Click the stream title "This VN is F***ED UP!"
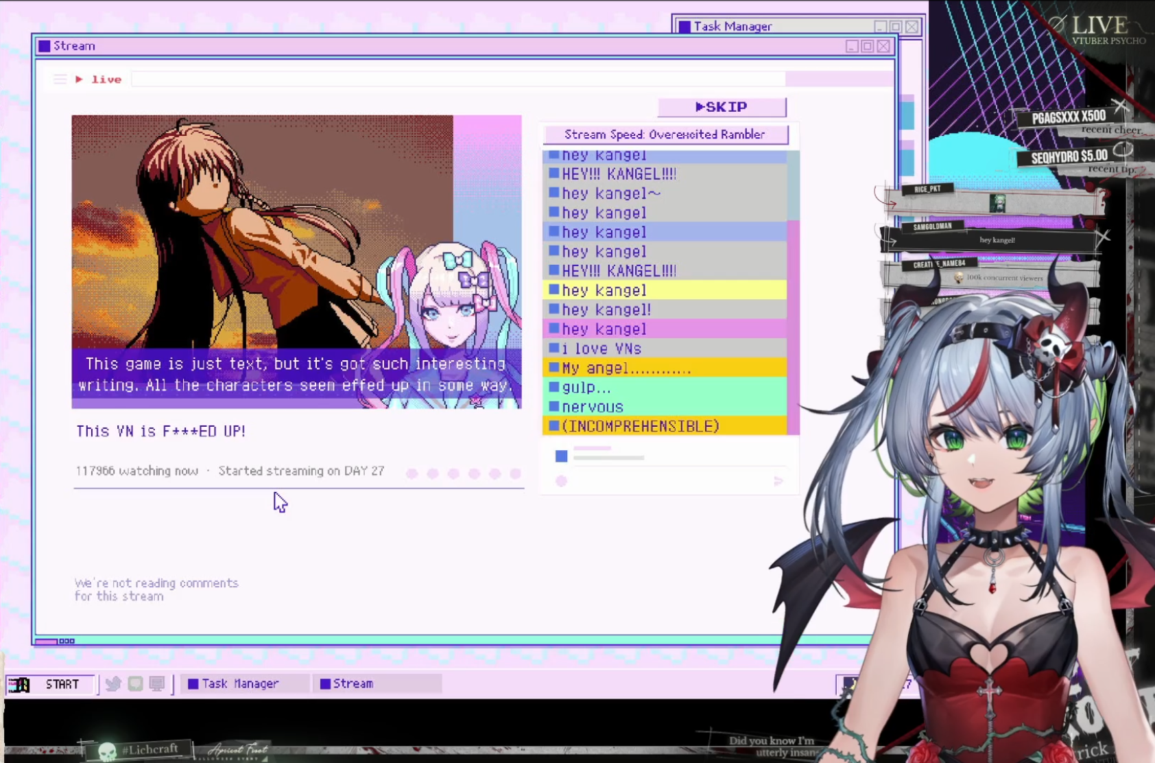The height and width of the screenshot is (763, 1155). (161, 432)
